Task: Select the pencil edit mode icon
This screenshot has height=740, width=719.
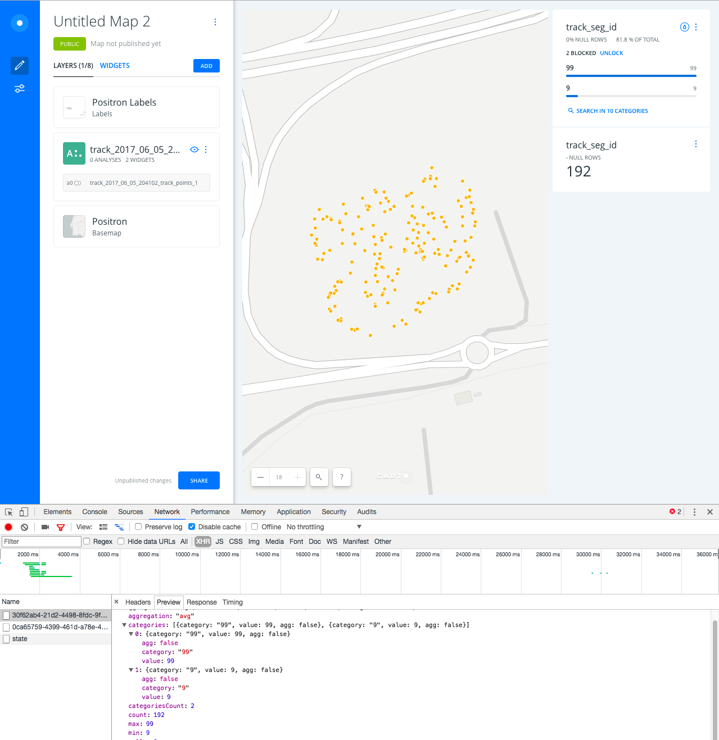Action: (x=20, y=66)
